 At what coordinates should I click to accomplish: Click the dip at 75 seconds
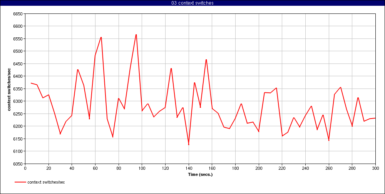[x=113, y=137]
